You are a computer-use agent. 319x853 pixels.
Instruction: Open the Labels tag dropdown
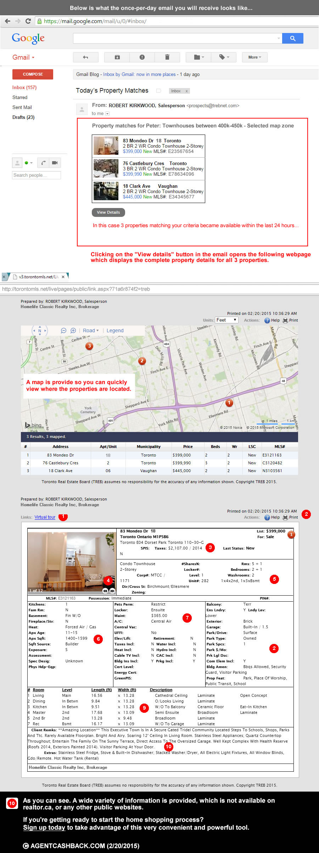(x=224, y=57)
